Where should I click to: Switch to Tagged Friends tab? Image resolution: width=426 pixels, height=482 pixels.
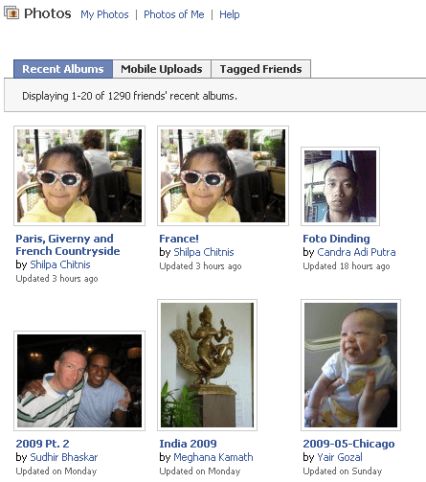[x=260, y=69]
